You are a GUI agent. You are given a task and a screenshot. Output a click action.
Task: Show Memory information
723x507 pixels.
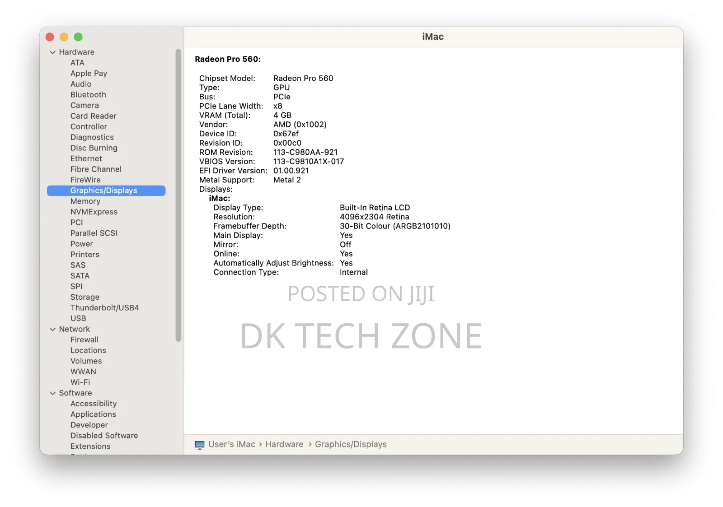click(85, 201)
